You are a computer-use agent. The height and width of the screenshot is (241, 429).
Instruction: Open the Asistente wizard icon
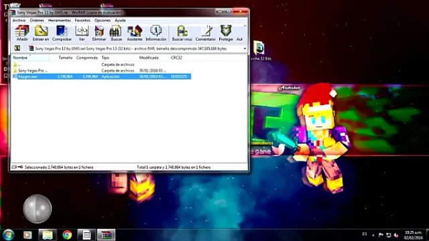pos(135,33)
